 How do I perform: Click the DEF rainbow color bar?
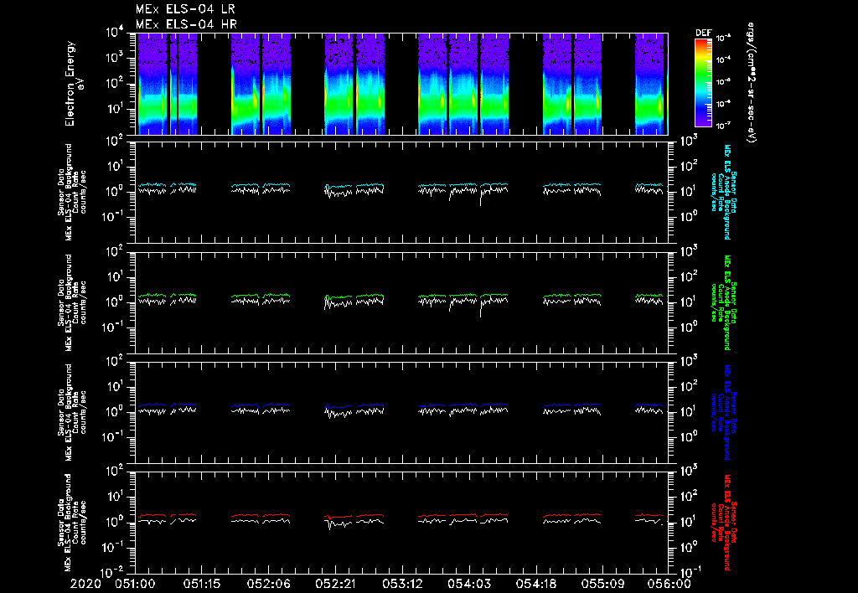click(703, 82)
